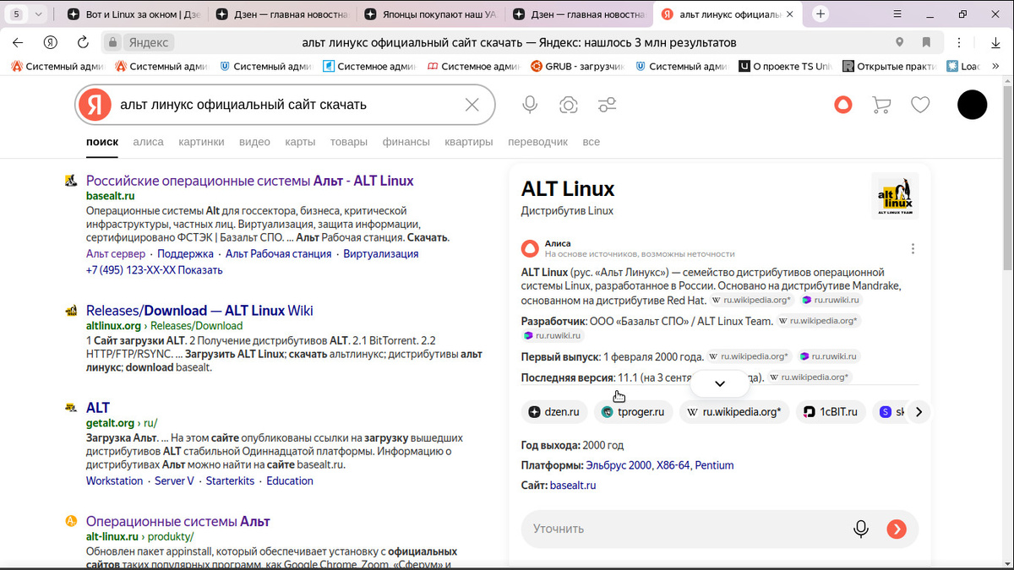
Task: Open 'Открытые практи' bookmark
Action: coord(890,66)
